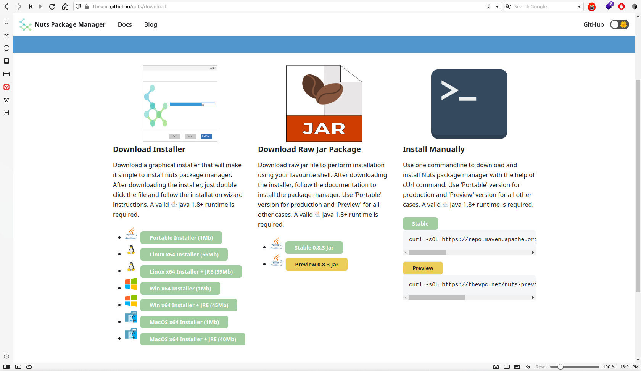Click the browser forward arrow

pyautogui.click(x=19, y=6)
